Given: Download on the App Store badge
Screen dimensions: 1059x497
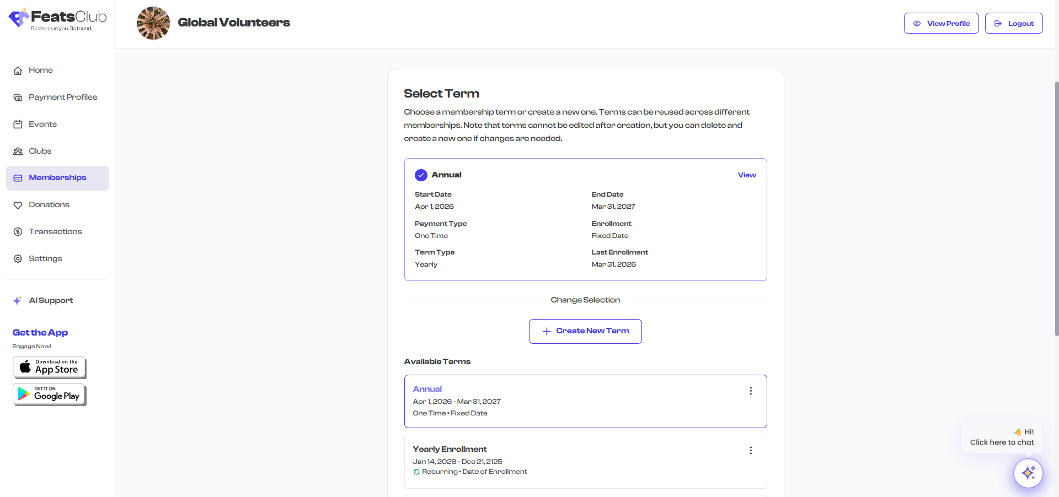Looking at the screenshot, I should coord(49,368).
